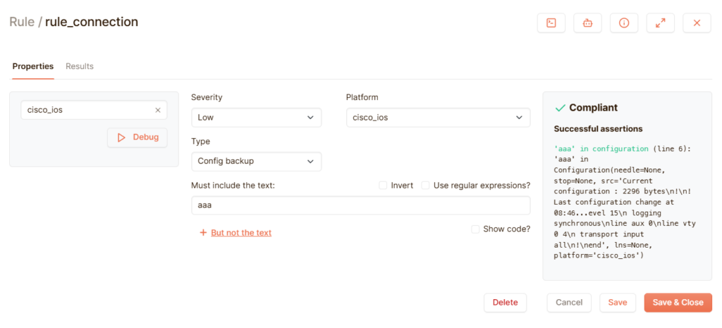Switch to the Results tab

(80, 66)
